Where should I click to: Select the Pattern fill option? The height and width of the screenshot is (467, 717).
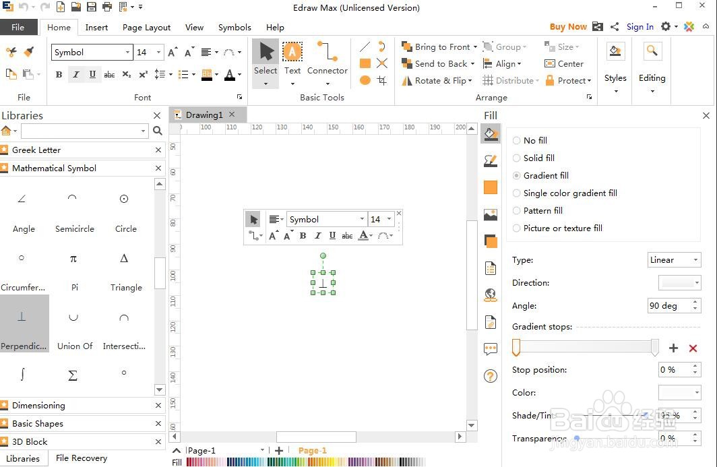538,210
